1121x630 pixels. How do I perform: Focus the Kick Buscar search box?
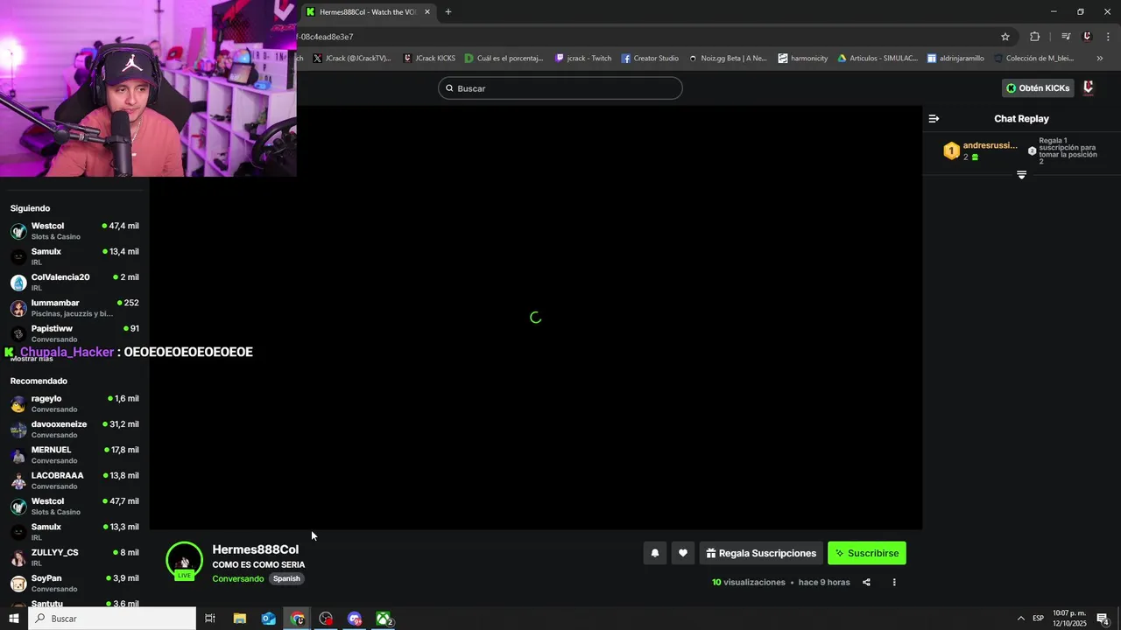click(560, 88)
